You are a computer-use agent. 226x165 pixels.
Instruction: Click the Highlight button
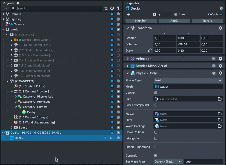point(141,21)
